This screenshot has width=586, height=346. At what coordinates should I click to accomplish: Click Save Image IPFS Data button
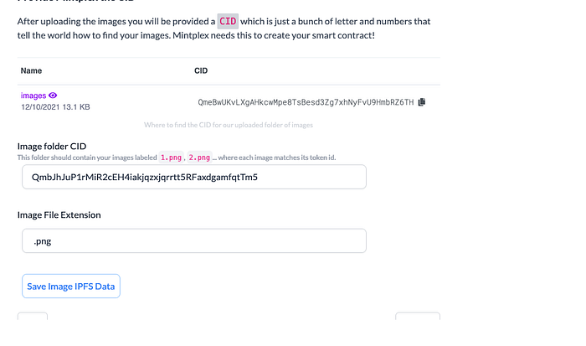pos(71,287)
